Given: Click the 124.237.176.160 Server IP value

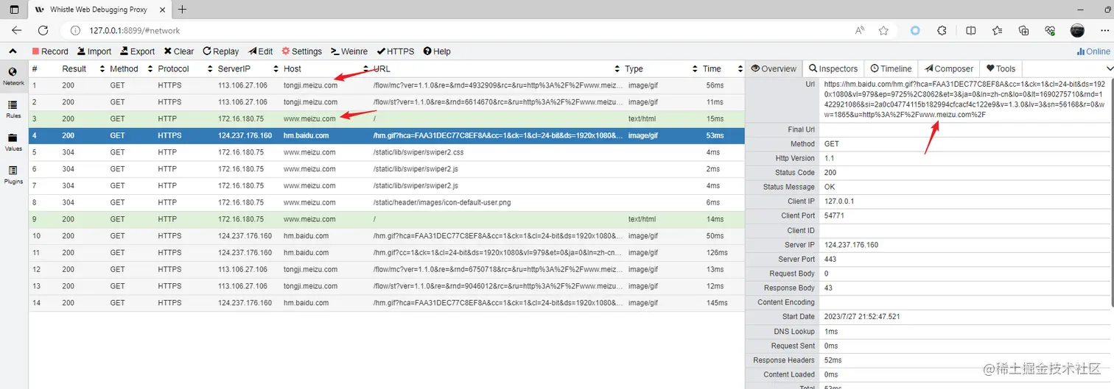Looking at the screenshot, I should coord(851,245).
